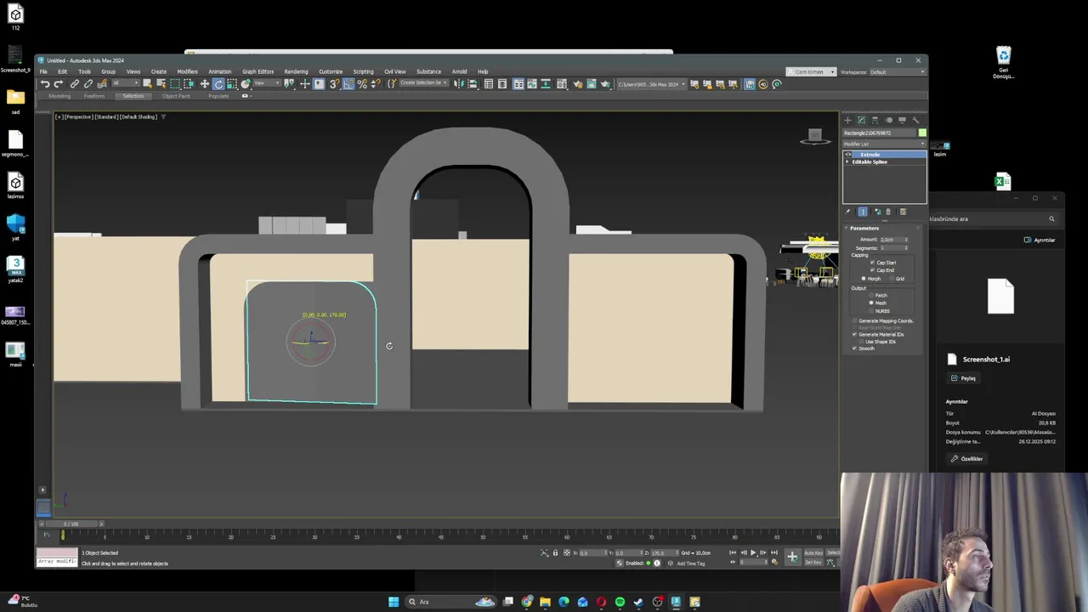Click Remove Modifier trash icon
The image size is (1088, 612).
(888, 212)
